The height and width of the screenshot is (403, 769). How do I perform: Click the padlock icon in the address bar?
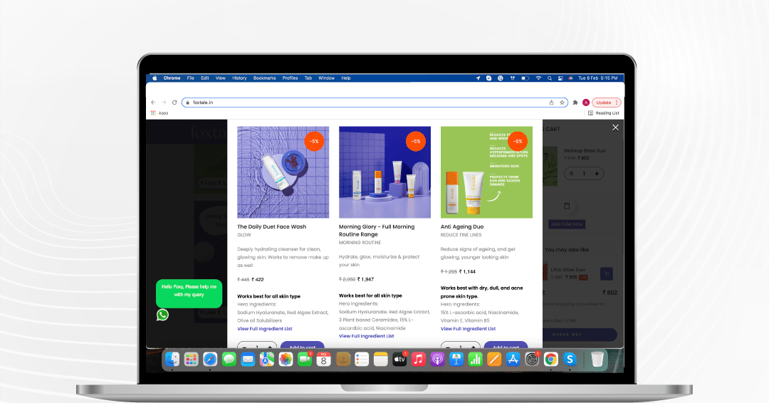[187, 103]
